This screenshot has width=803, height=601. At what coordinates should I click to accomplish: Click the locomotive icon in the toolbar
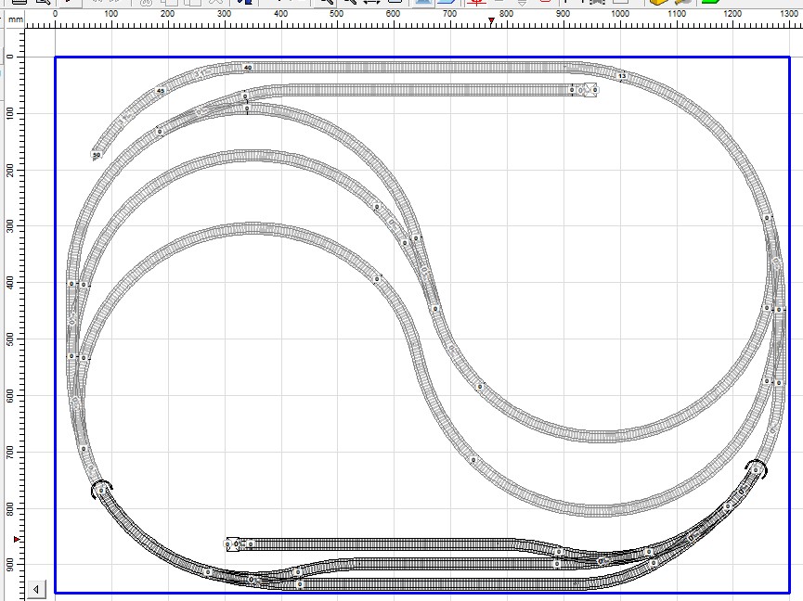point(595,3)
